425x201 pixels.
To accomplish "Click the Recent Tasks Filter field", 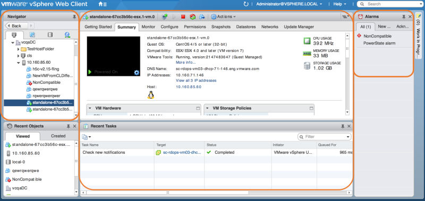I will 325,137.
